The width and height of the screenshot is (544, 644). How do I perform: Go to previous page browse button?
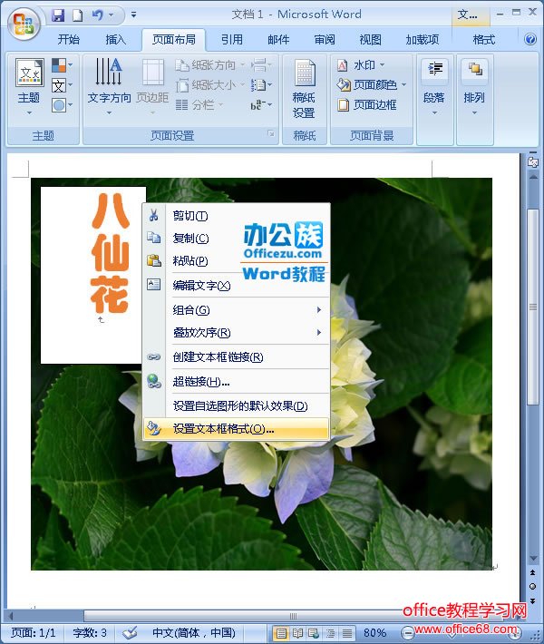click(532, 572)
